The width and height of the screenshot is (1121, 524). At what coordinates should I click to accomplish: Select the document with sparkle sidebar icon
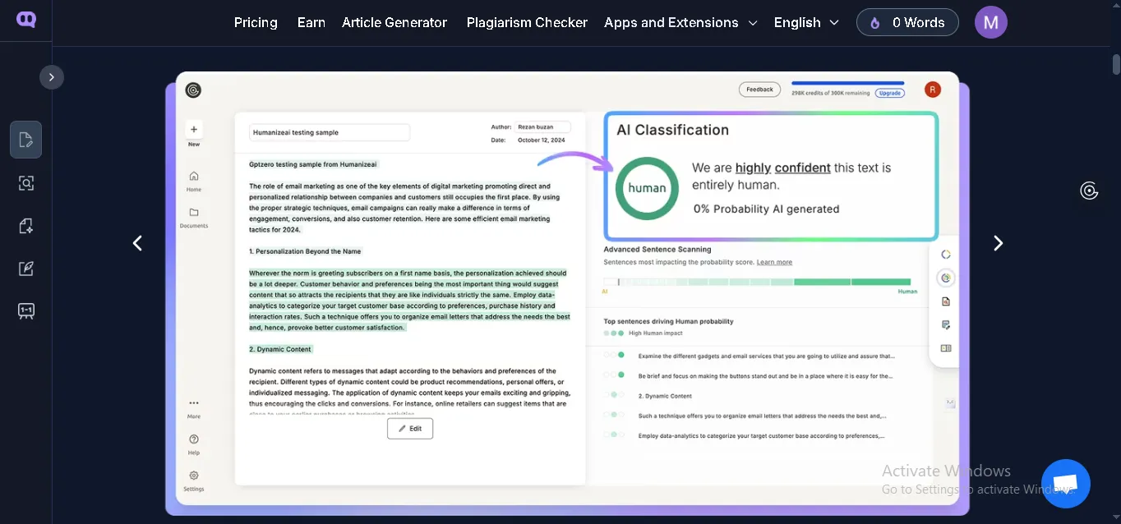pos(26,226)
